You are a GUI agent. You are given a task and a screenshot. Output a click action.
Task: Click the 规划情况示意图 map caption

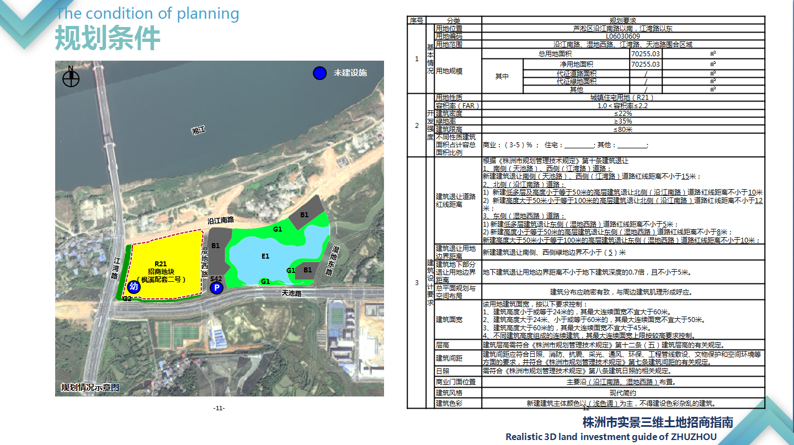[x=90, y=388]
